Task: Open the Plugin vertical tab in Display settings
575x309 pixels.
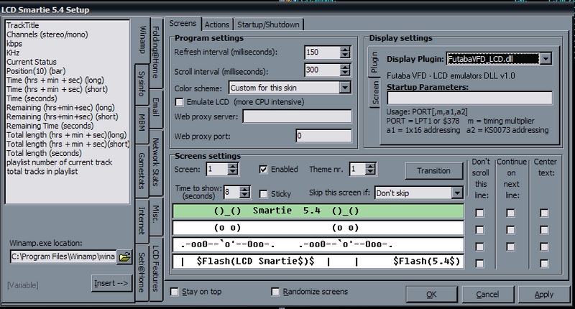Action: coord(374,62)
